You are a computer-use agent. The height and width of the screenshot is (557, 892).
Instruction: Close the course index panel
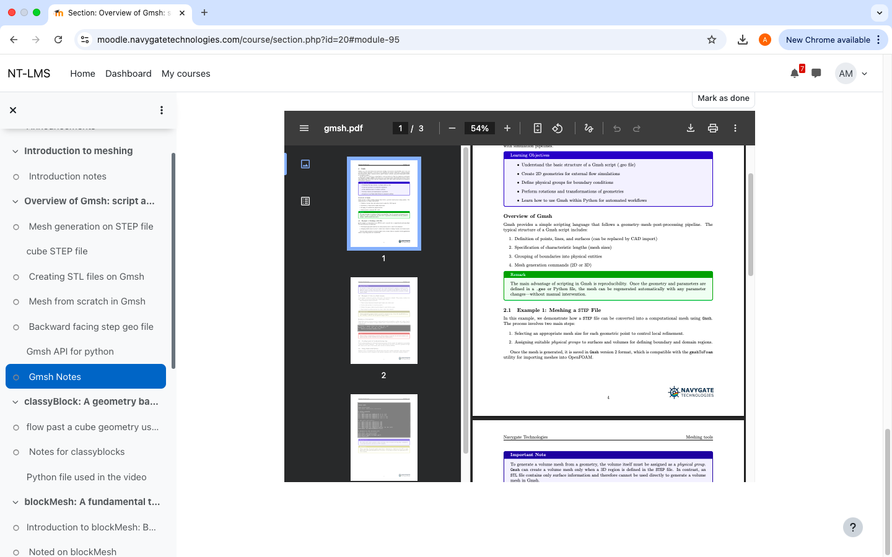click(13, 110)
